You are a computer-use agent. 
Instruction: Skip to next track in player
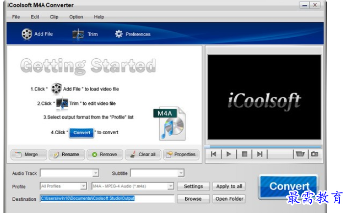click(x=260, y=154)
